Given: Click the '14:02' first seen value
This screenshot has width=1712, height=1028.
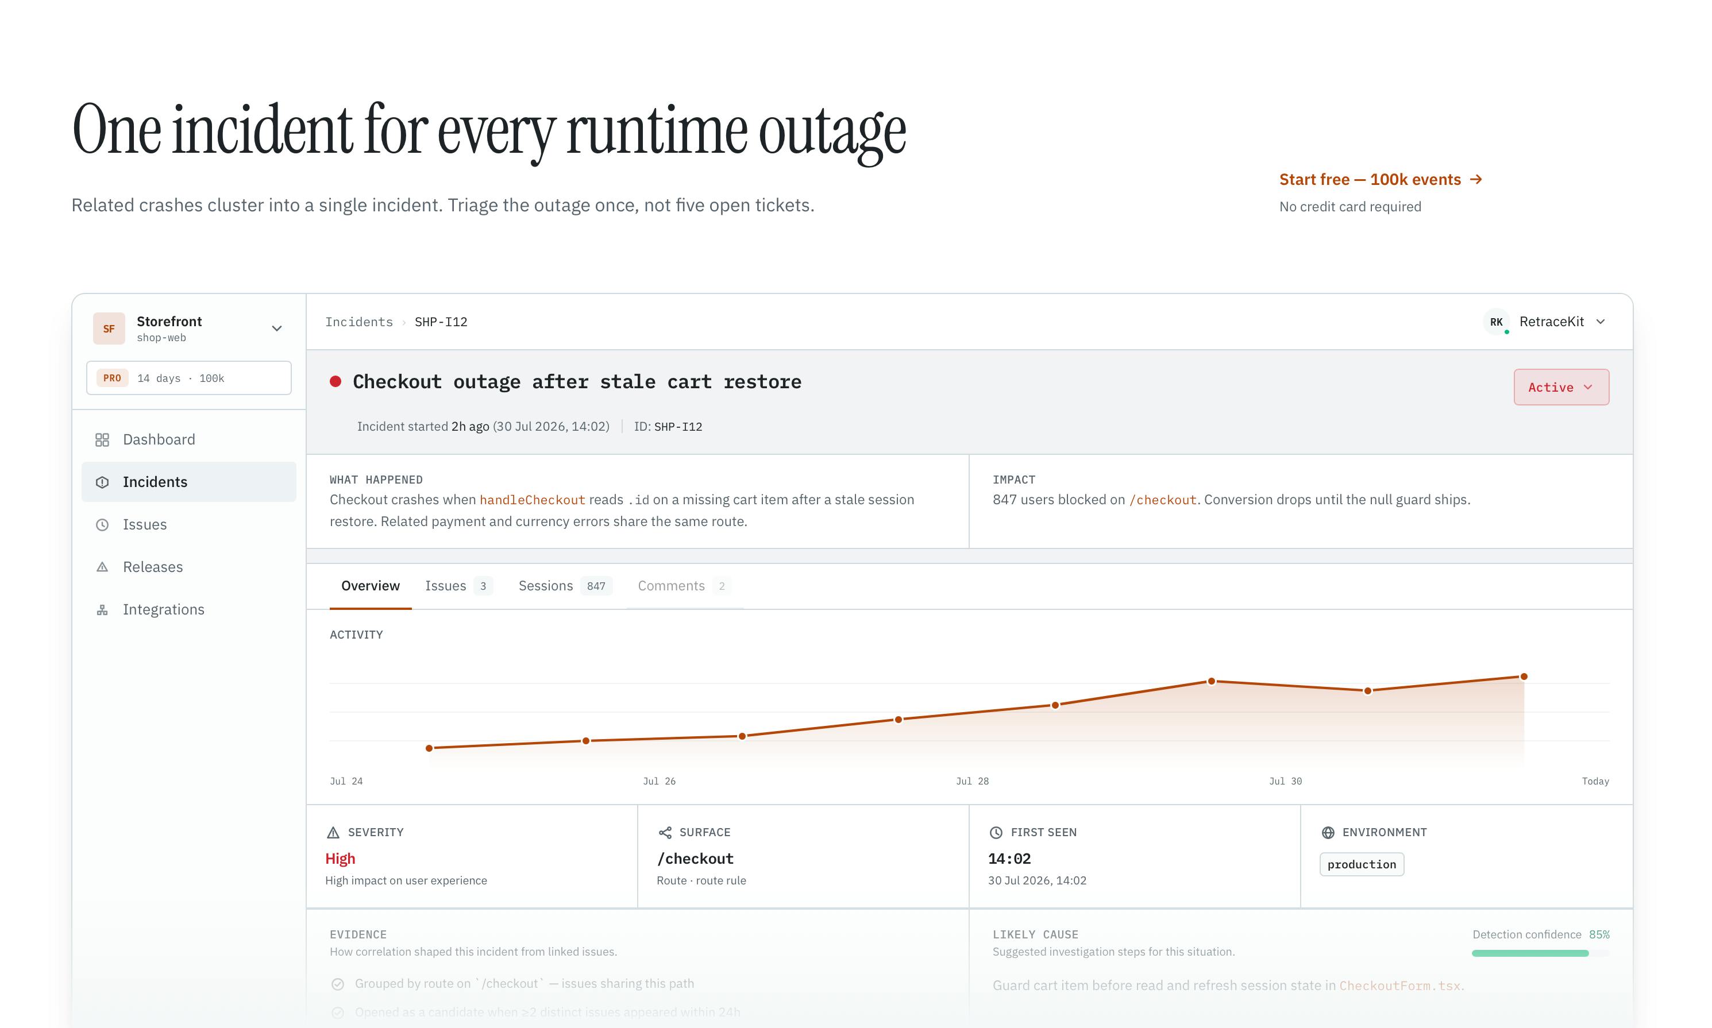Looking at the screenshot, I should point(1009,859).
